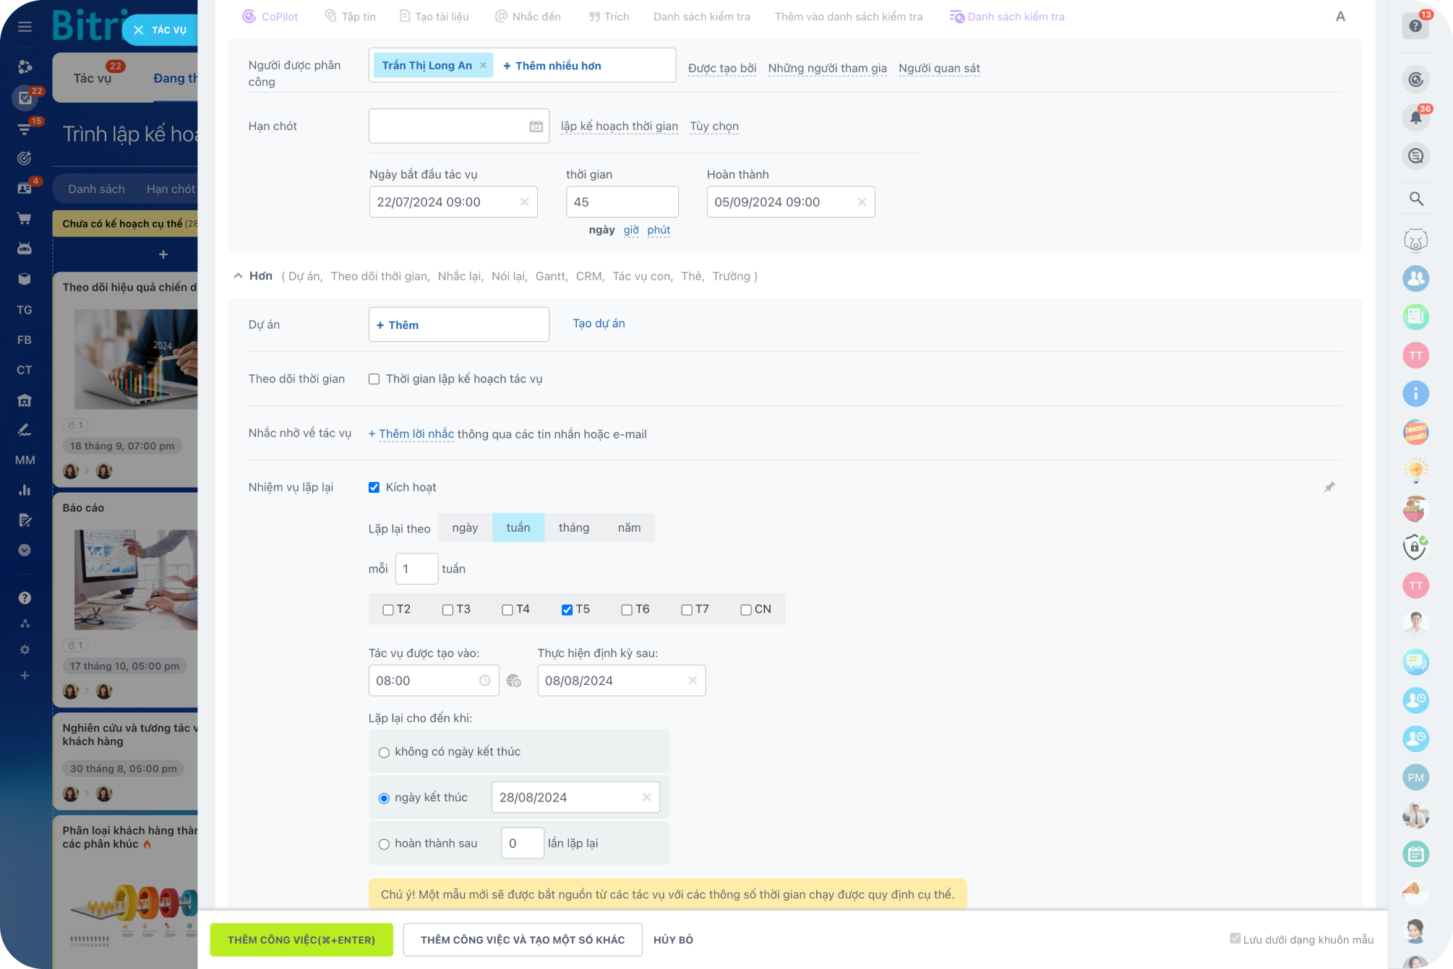Open the help question mark icon
Viewport: 1453px width, 969px height.
click(1415, 27)
